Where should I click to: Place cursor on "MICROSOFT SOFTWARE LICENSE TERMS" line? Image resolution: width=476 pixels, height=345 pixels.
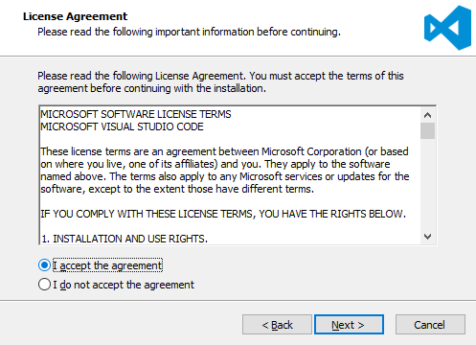click(x=136, y=114)
